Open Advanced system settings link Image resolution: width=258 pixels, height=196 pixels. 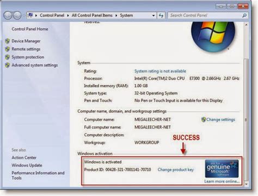coord(35,65)
